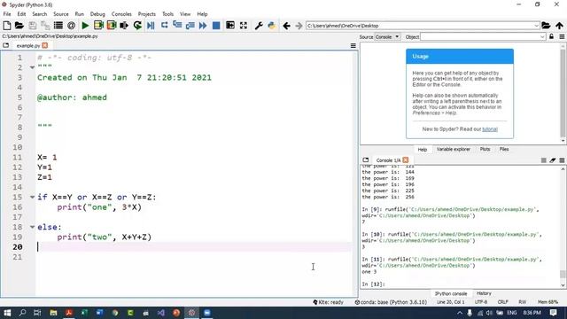Open PYTHONPATH manager Python icon
Image resolution: width=567 pixels, height=319 pixels.
tap(272, 26)
